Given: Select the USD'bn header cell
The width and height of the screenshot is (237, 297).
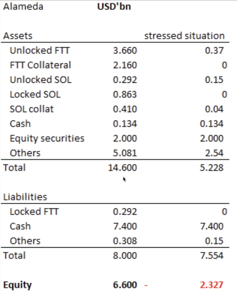Looking at the screenshot, I should [114, 7].
